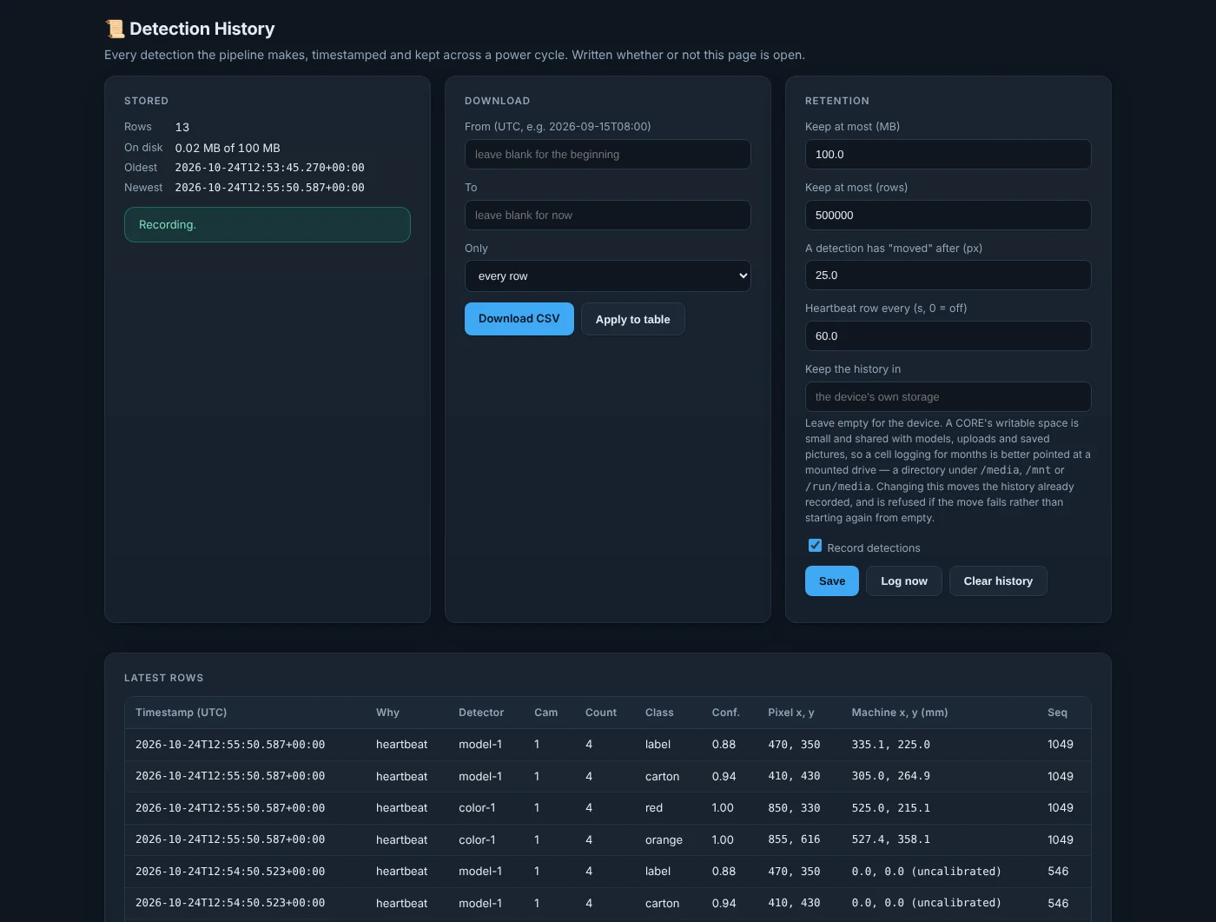
Task: Click the Detector column header
Action: (x=481, y=713)
